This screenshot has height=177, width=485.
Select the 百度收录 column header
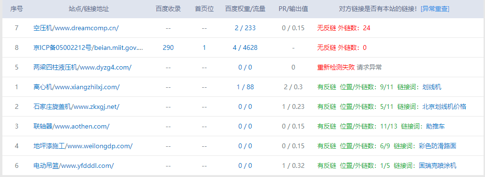coord(168,9)
